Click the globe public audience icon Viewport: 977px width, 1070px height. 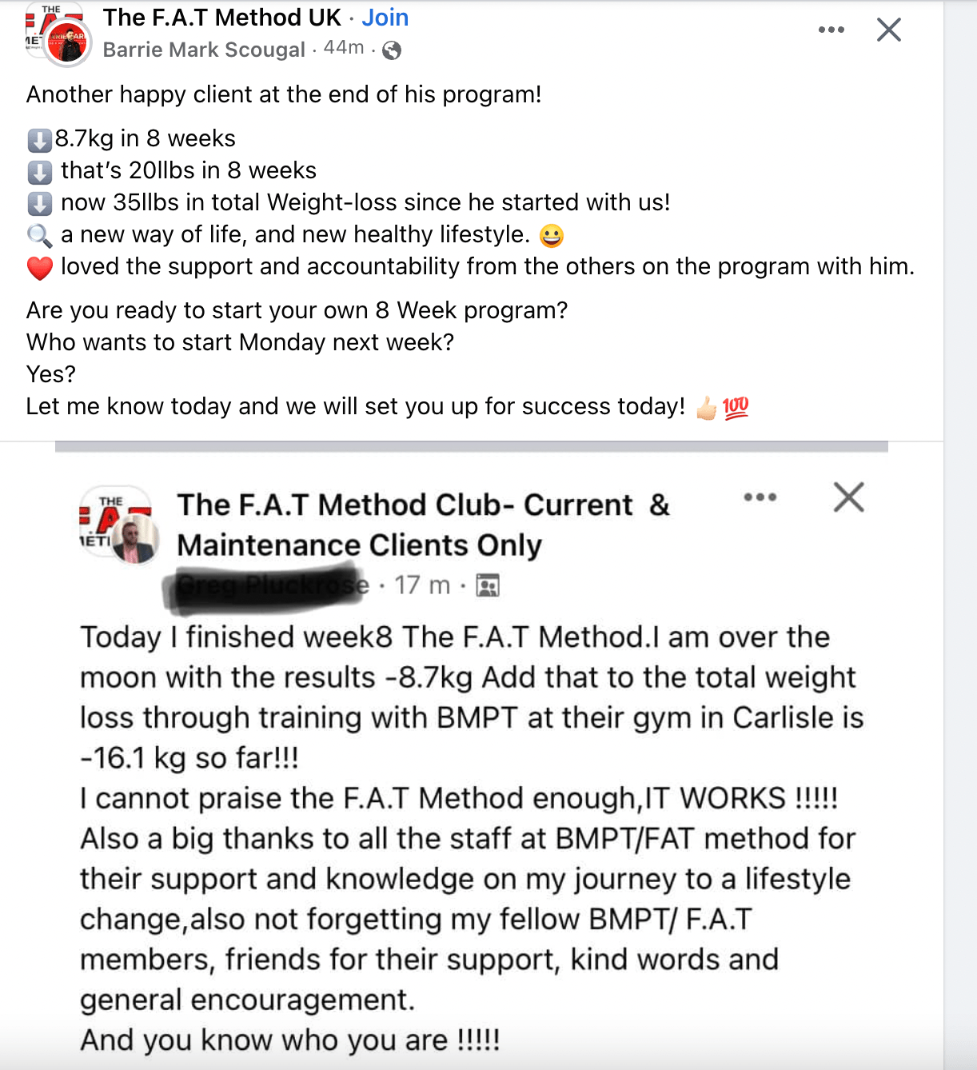(x=392, y=50)
